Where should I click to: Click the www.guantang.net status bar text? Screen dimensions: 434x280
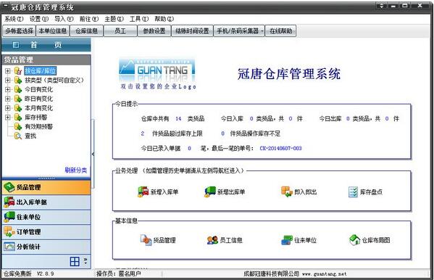point(324,274)
